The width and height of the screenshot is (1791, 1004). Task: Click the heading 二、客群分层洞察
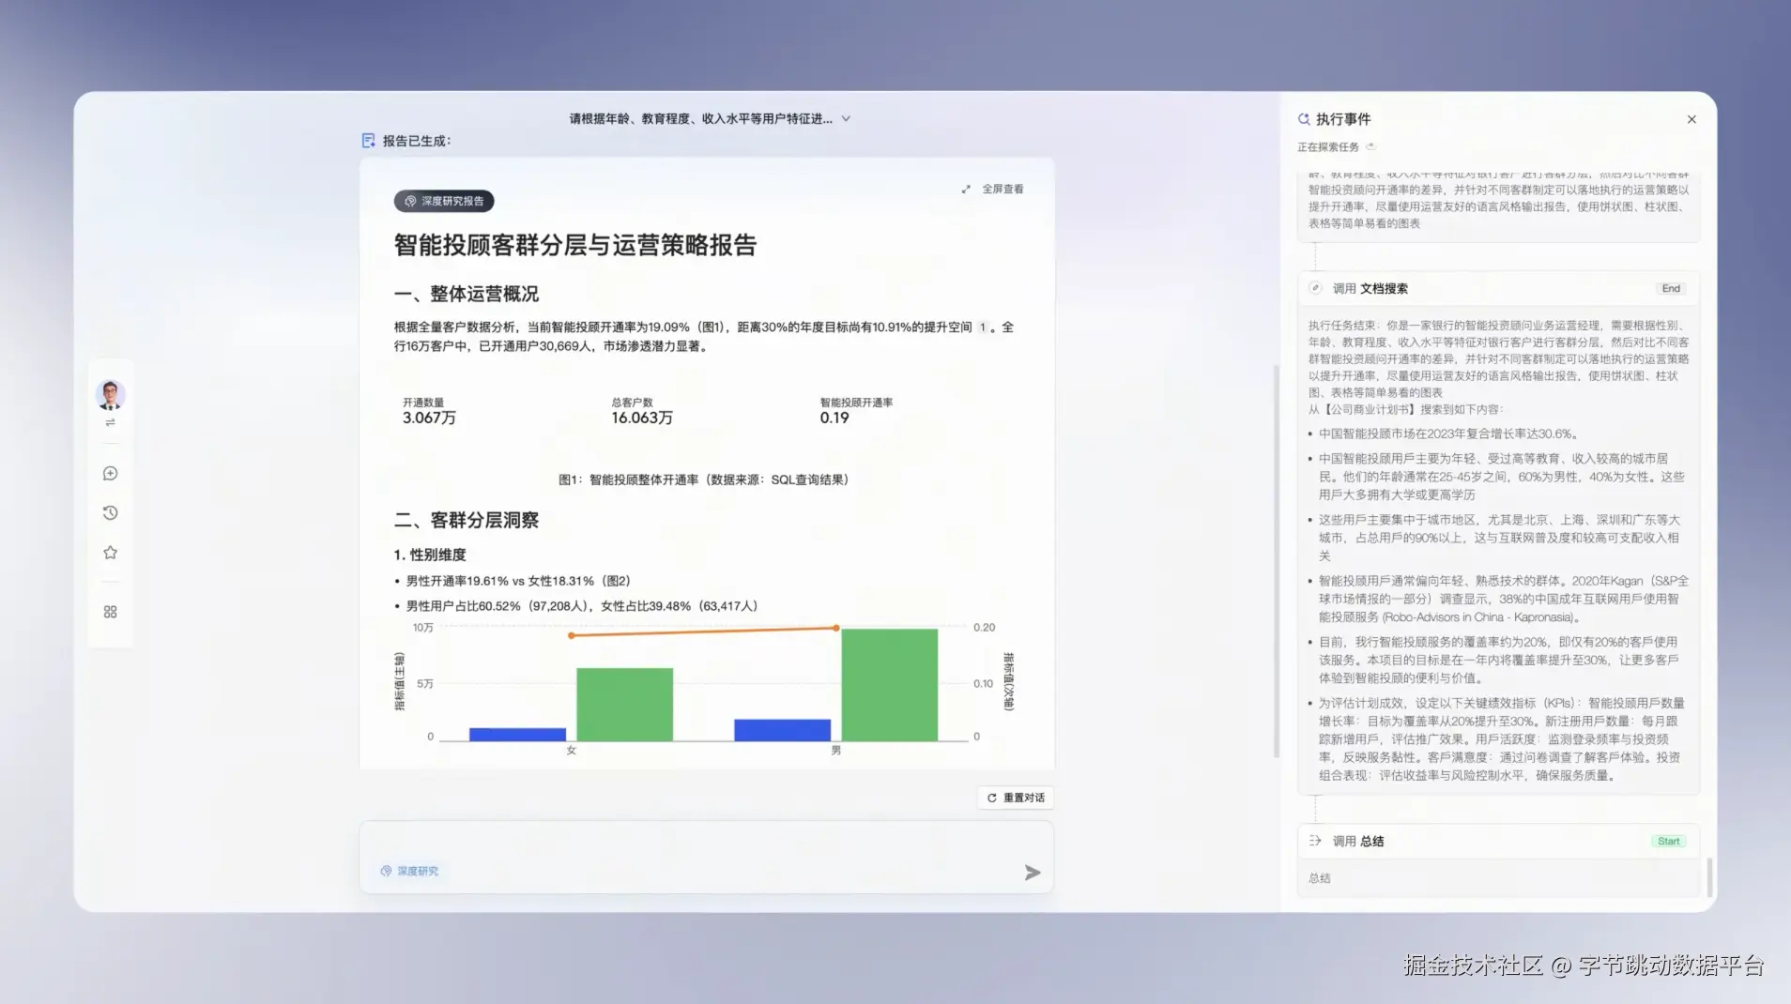pos(467,521)
